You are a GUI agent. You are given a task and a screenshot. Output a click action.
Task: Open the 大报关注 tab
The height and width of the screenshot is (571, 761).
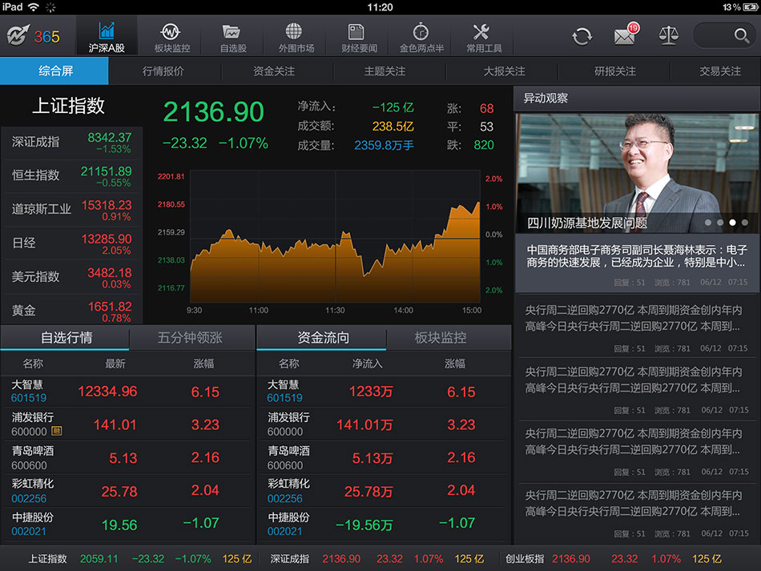(504, 70)
